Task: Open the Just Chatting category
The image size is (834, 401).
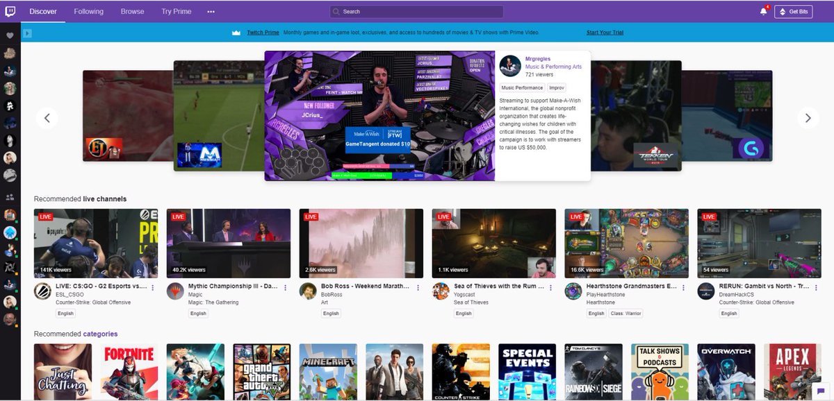Action: point(63,372)
